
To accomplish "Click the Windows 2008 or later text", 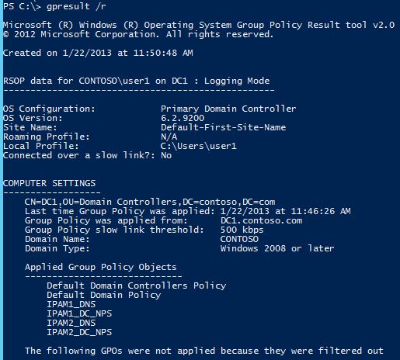I will pos(277,248).
